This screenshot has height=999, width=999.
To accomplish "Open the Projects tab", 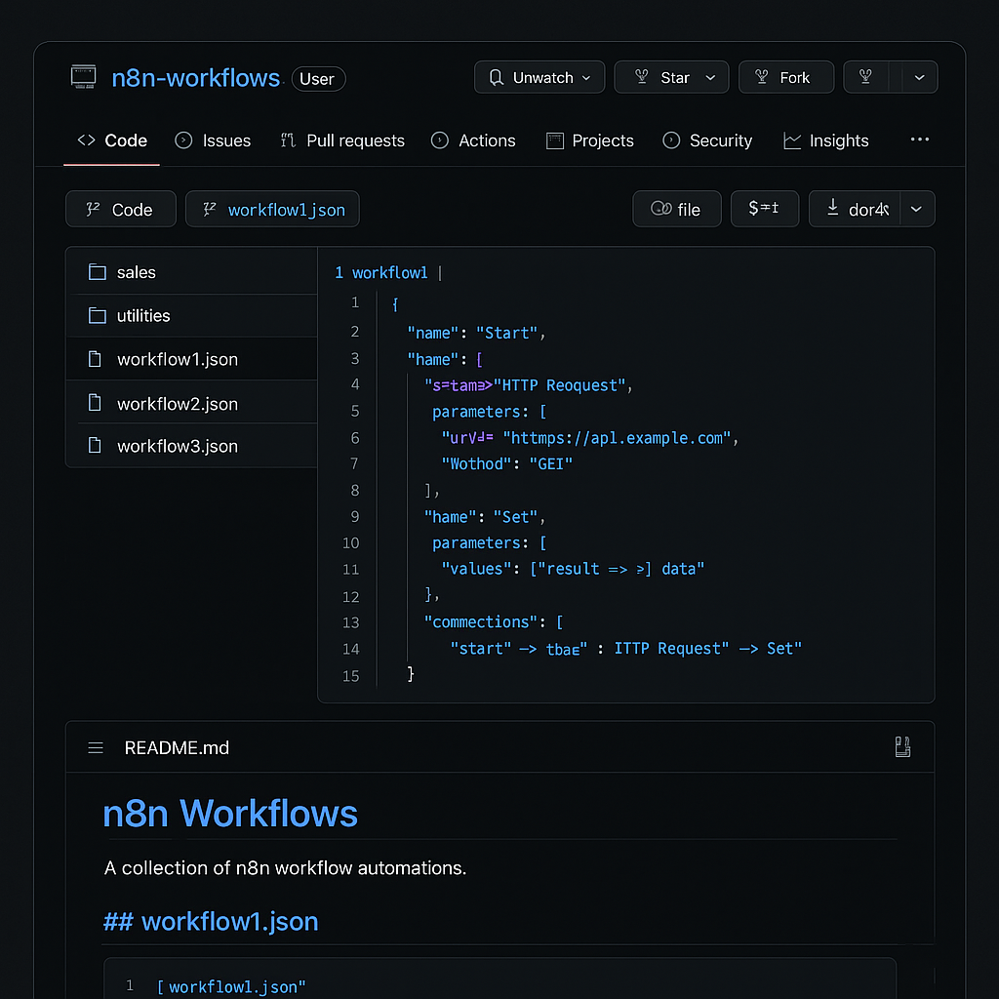I will 590,140.
